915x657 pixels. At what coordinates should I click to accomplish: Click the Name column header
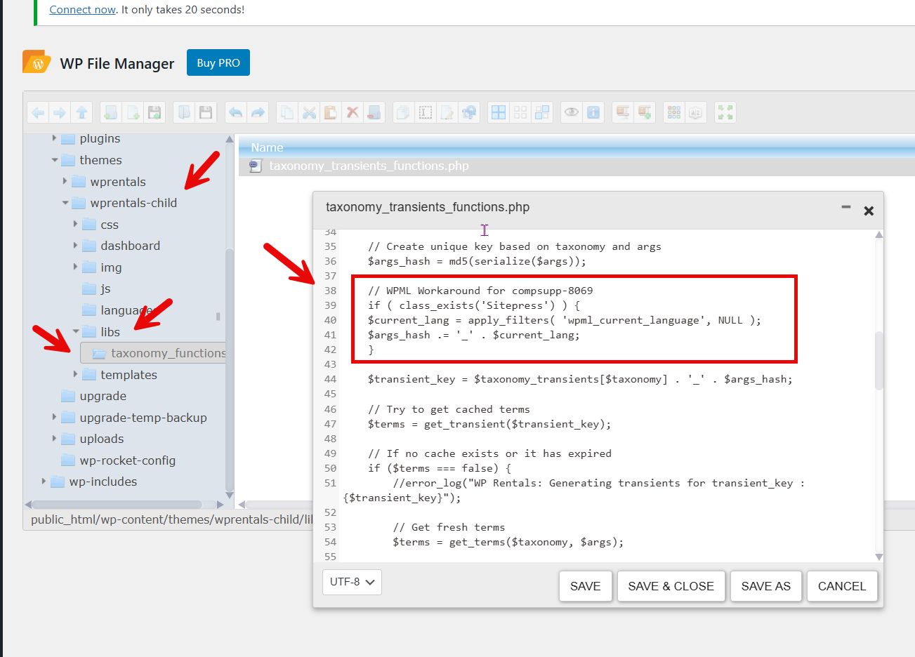tap(268, 147)
